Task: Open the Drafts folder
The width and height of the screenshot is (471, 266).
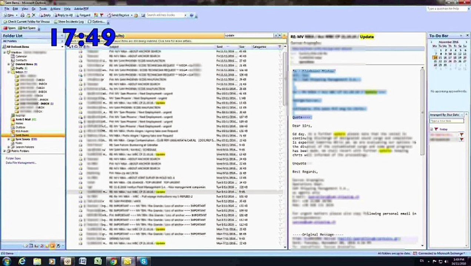Action: click(19, 68)
